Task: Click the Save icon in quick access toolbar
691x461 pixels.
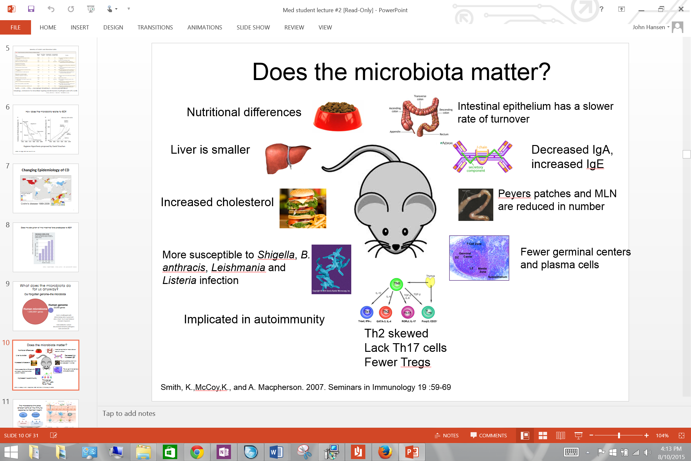Action: pos(31,9)
